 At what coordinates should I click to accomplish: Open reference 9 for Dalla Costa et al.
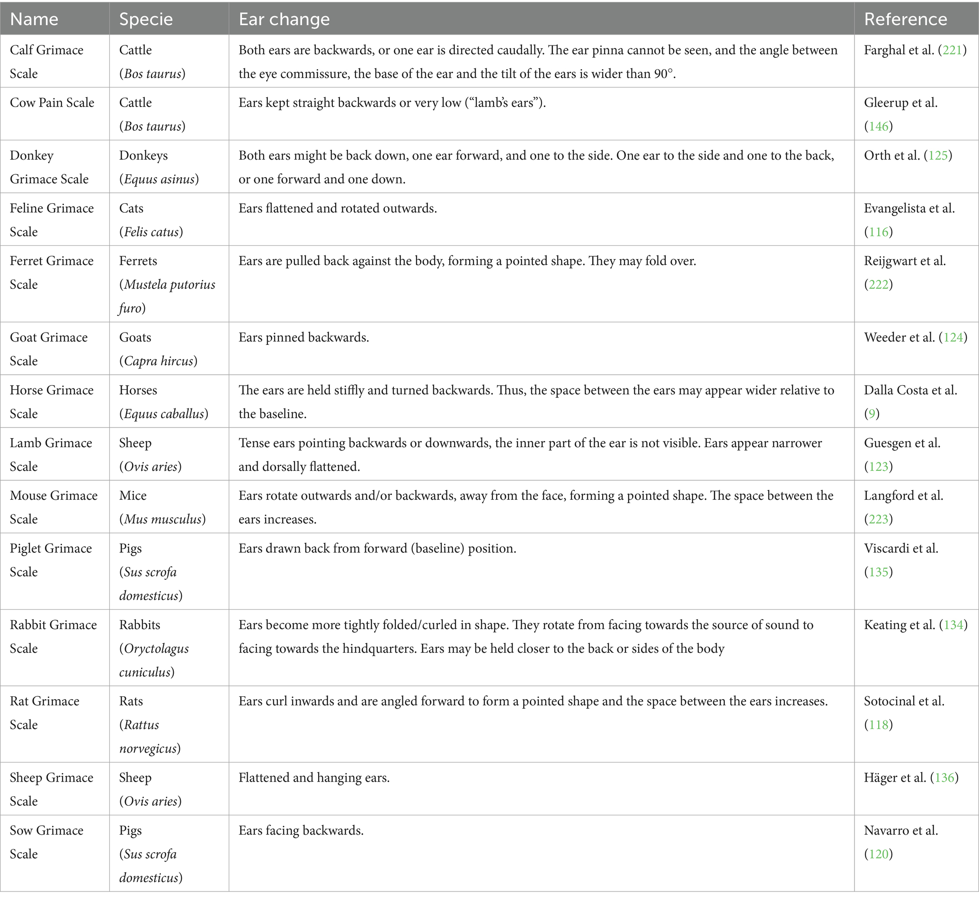(x=872, y=414)
